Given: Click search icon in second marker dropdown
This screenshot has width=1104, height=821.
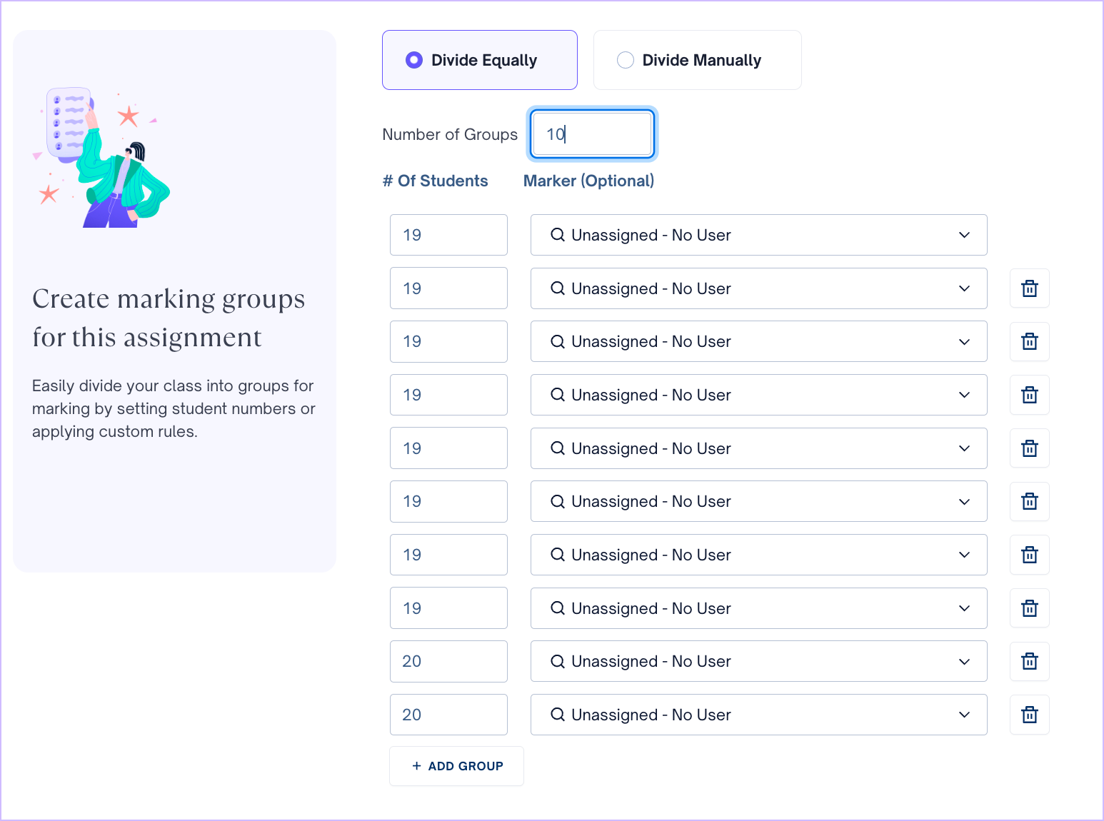Looking at the screenshot, I should tap(558, 288).
